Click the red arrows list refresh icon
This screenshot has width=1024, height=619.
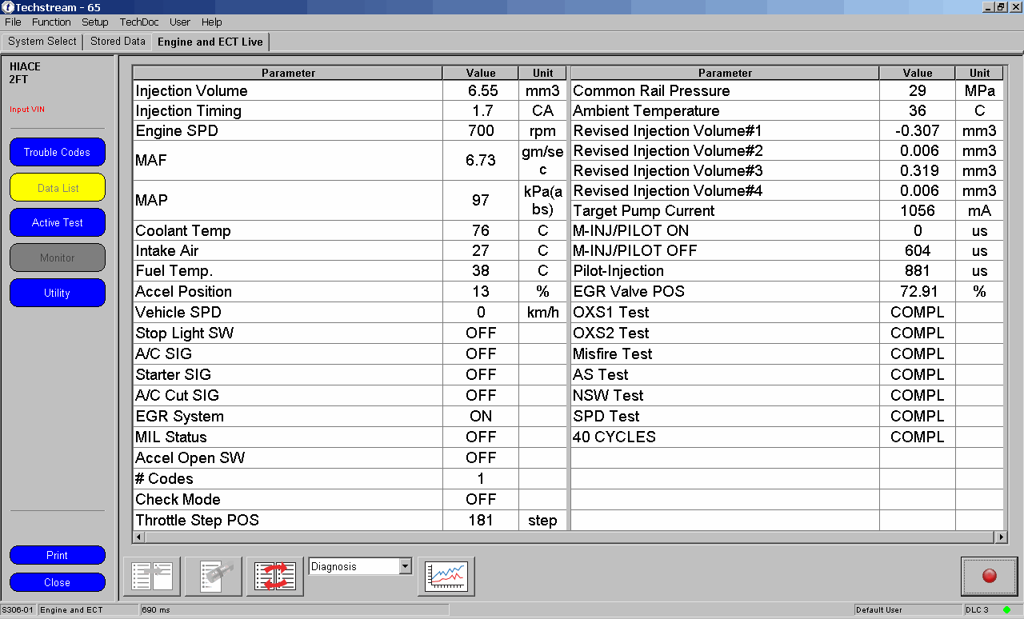275,576
